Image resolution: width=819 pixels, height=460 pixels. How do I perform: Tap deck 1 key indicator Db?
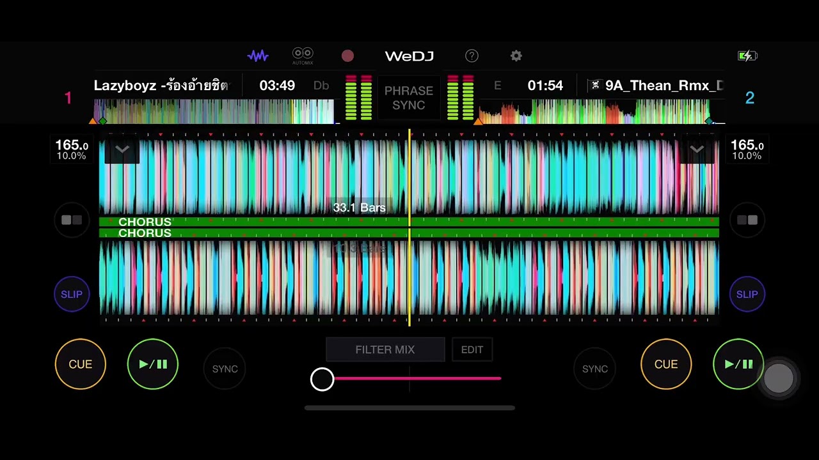coord(321,86)
